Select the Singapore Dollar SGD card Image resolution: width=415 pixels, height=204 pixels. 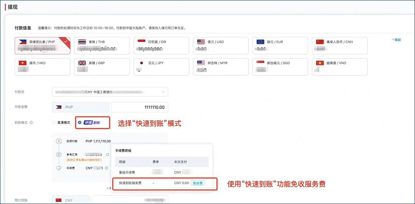[x=280, y=67]
